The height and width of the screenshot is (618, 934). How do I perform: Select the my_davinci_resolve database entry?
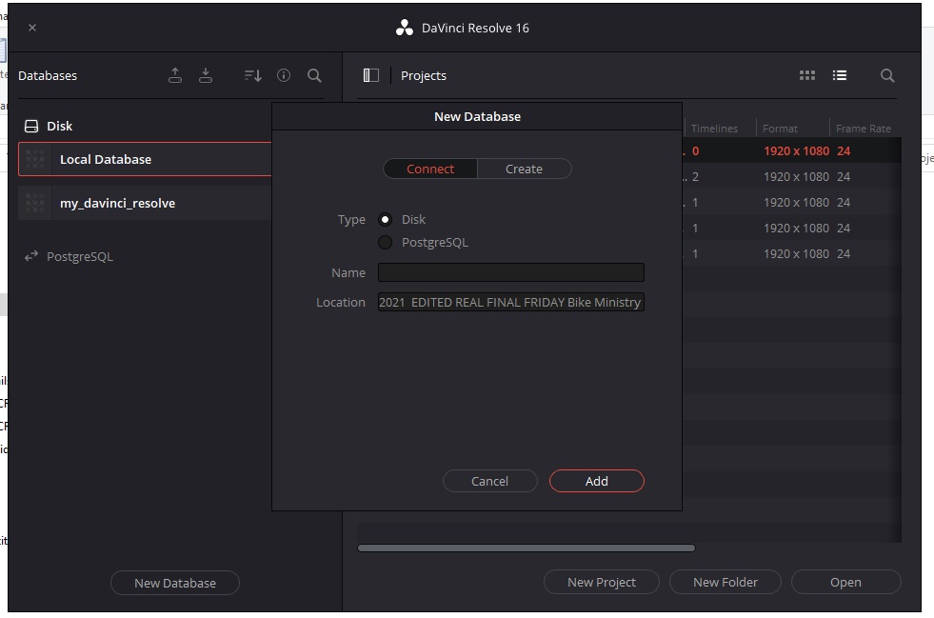(x=146, y=203)
